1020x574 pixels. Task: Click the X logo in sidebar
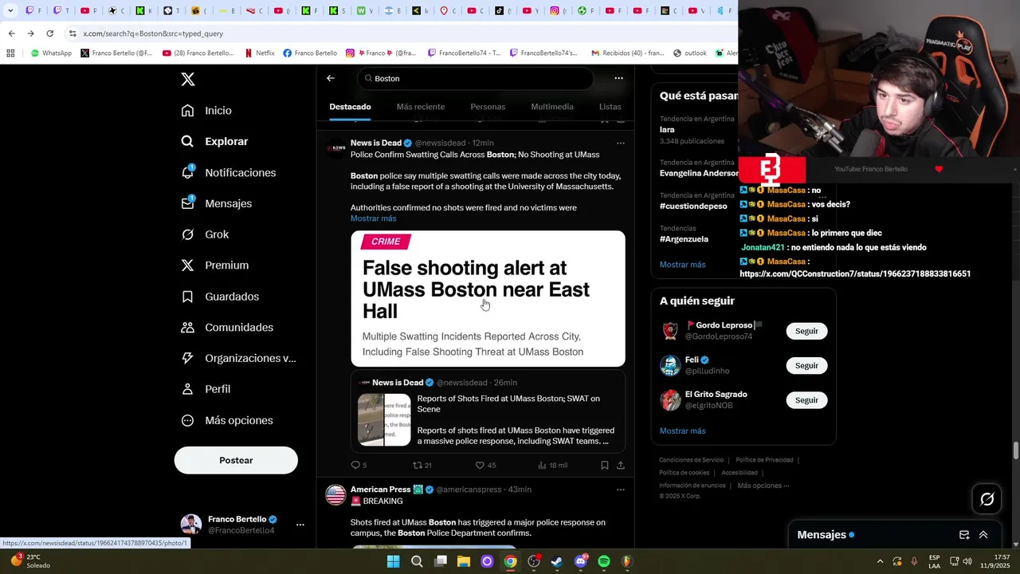[188, 79]
